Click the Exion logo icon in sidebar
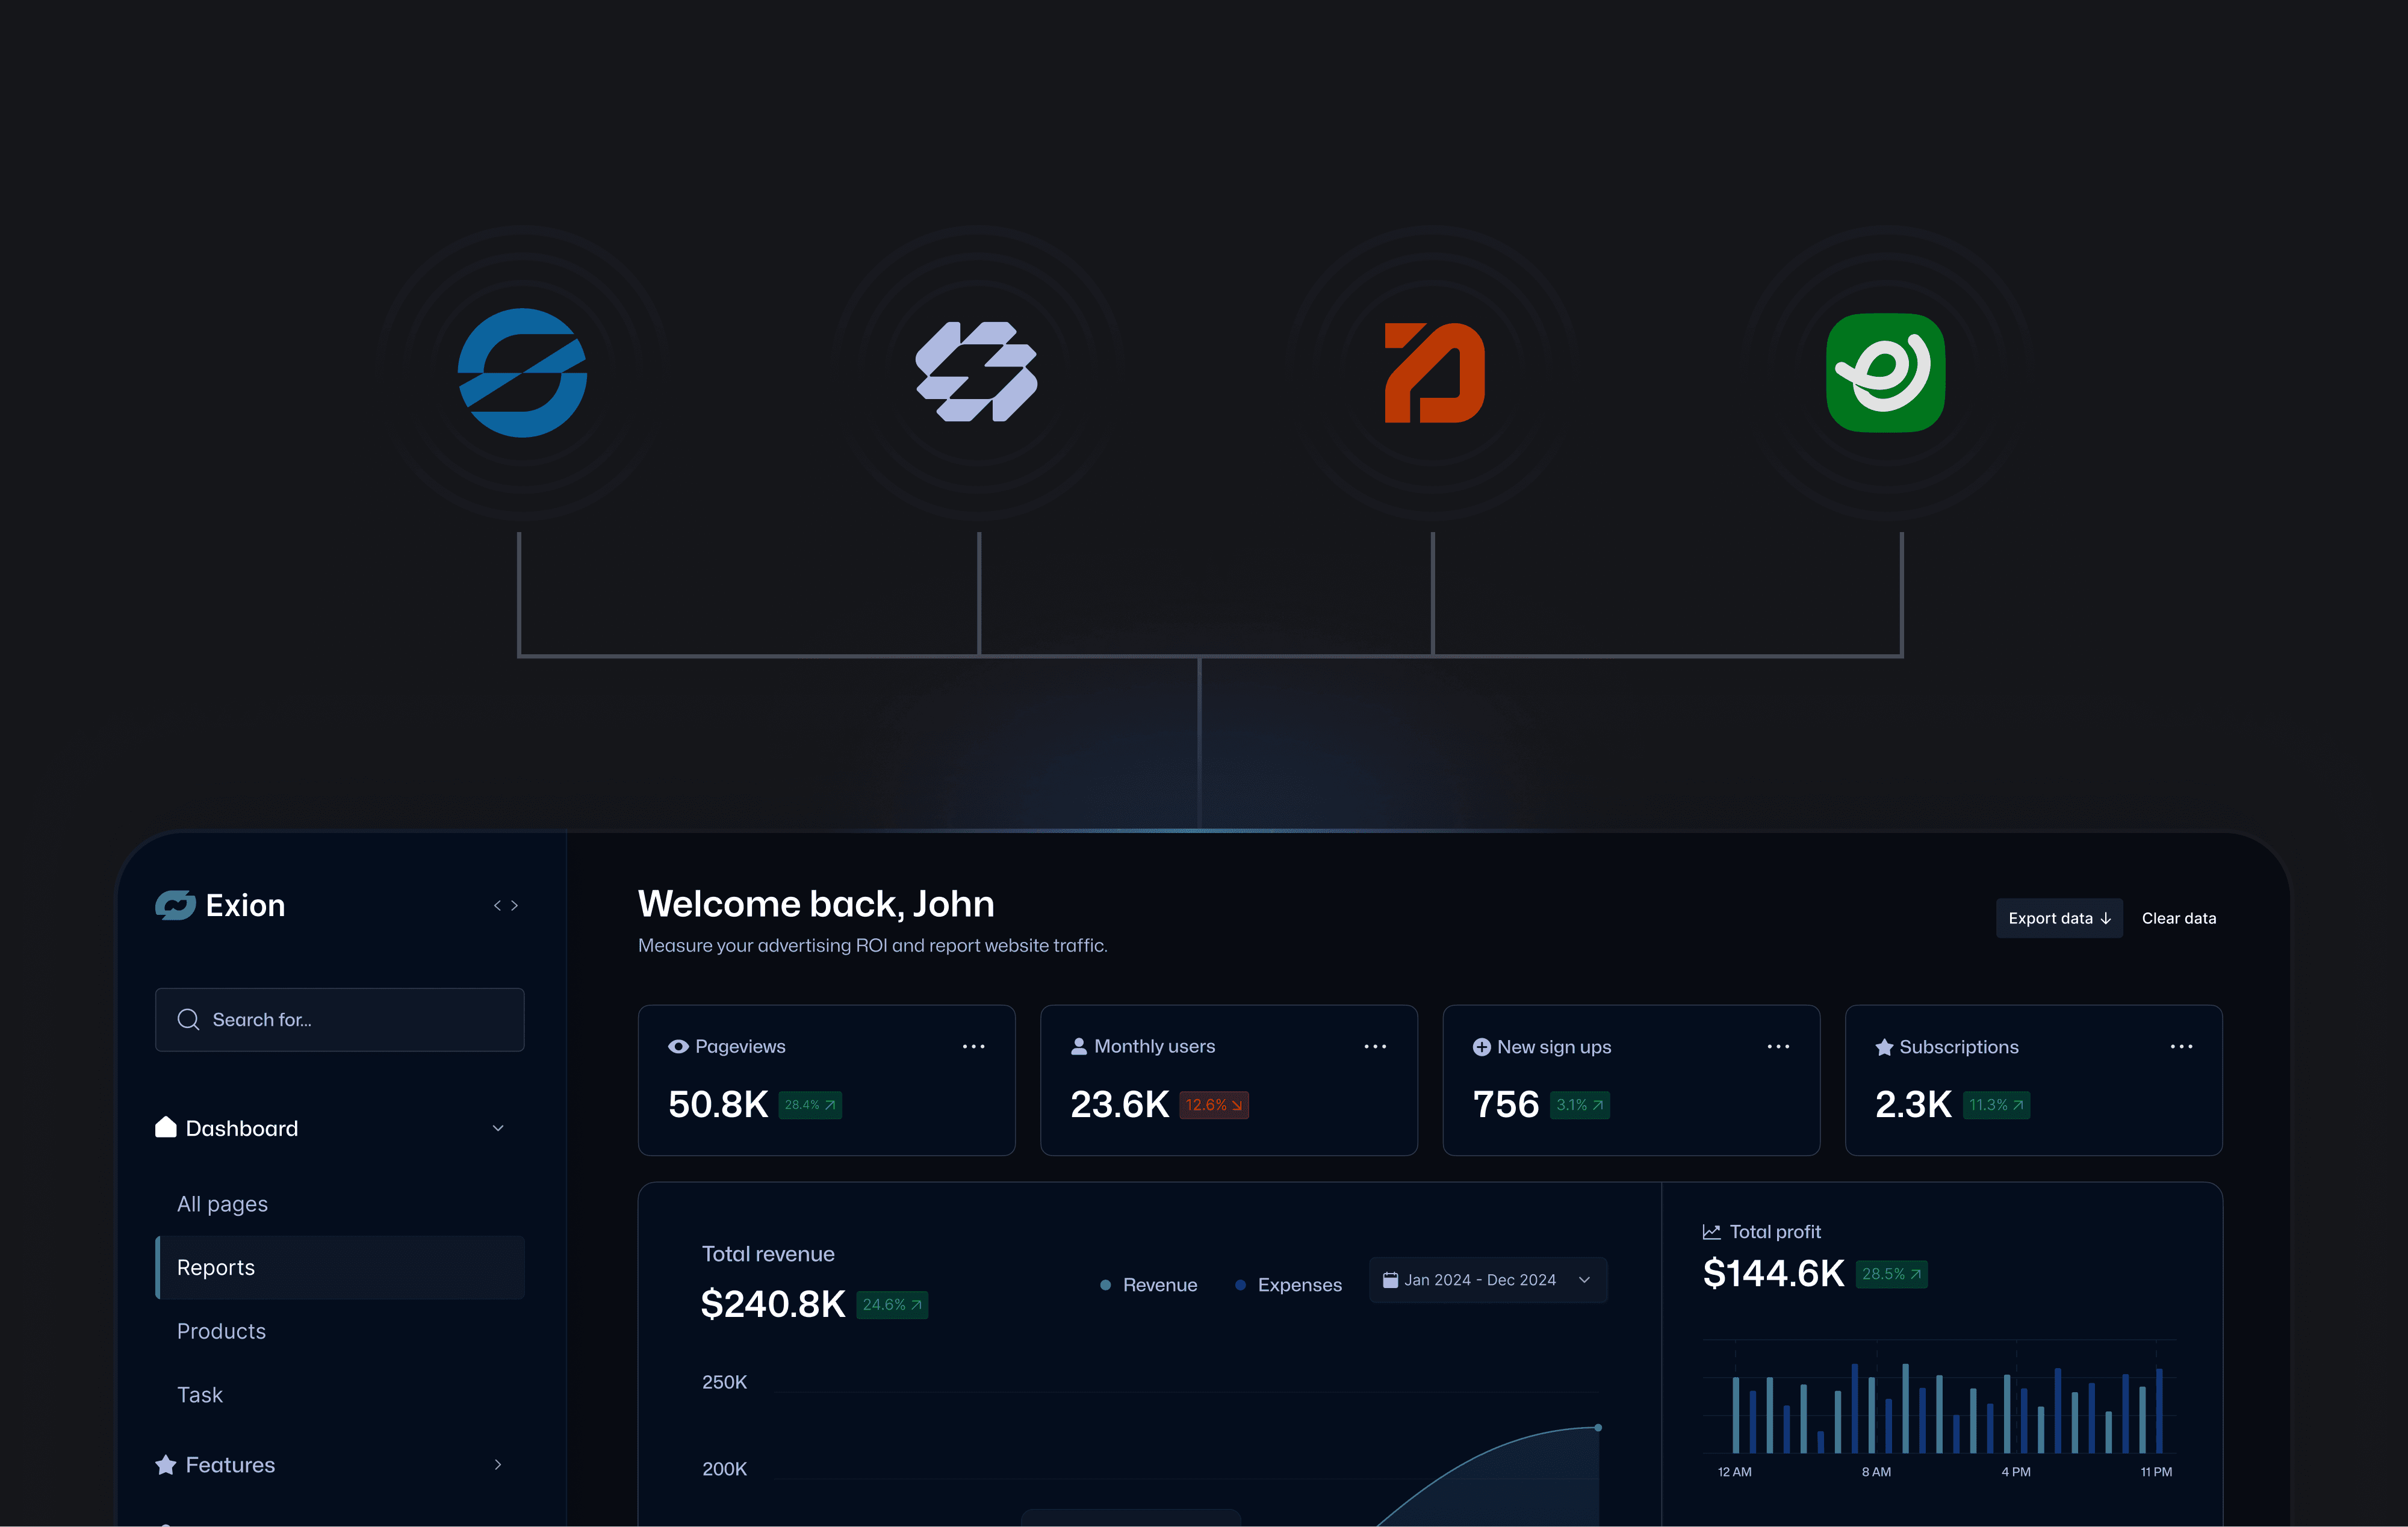 click(175, 905)
